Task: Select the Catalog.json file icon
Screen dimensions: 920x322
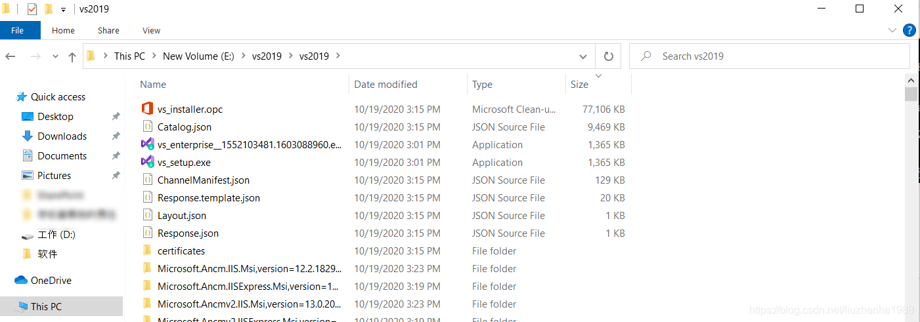Action: click(x=147, y=127)
